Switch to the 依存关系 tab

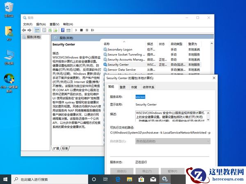click(148, 87)
